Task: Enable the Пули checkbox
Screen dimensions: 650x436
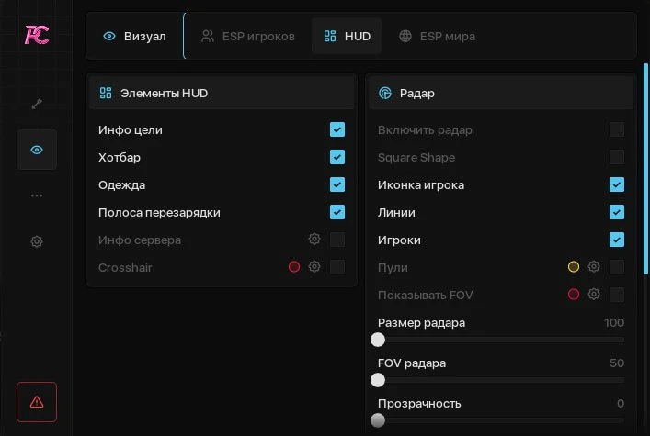Action: coord(617,267)
